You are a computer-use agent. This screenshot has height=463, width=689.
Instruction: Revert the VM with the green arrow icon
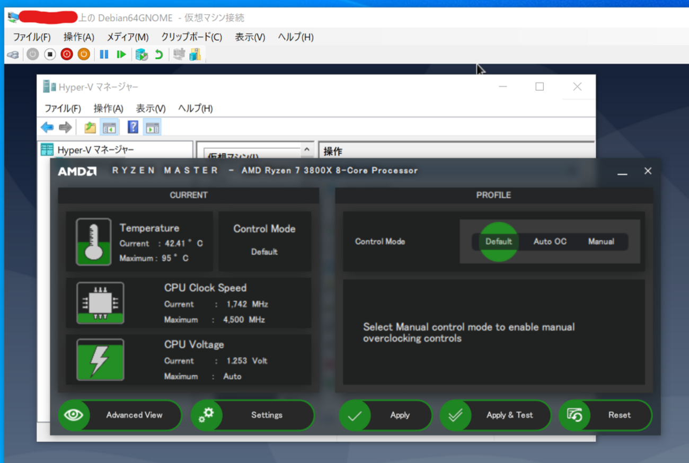(x=158, y=54)
